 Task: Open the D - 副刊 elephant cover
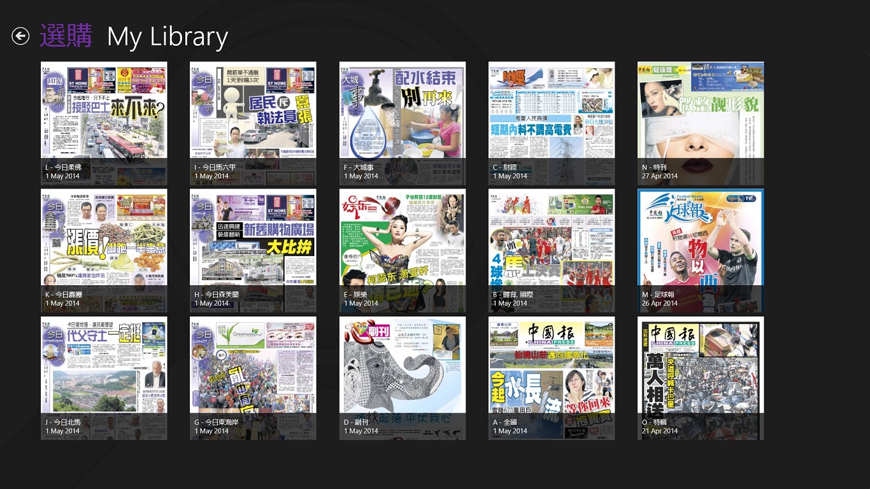pyautogui.click(x=402, y=369)
